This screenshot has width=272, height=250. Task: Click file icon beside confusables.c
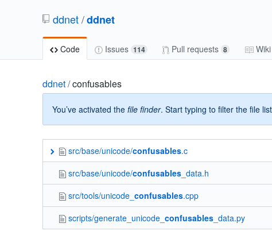pyautogui.click(x=63, y=152)
